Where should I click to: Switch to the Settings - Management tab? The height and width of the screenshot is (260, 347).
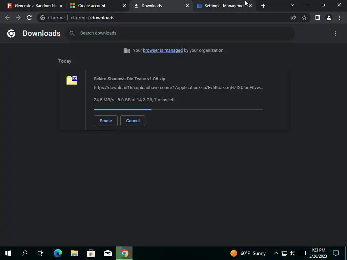[x=224, y=6]
